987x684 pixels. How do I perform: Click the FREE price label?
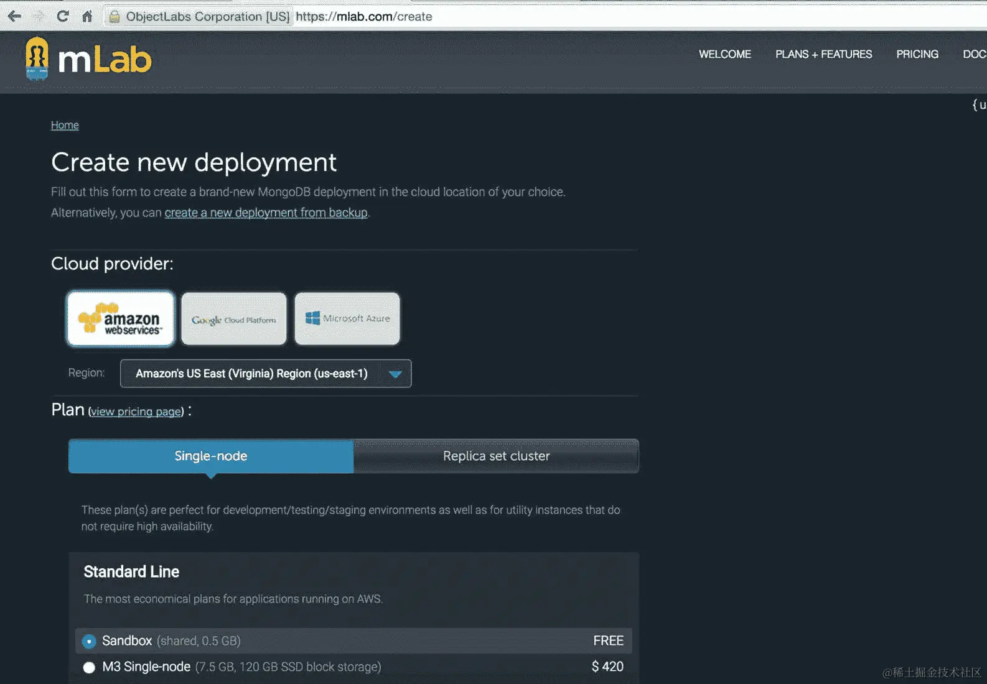tap(608, 640)
